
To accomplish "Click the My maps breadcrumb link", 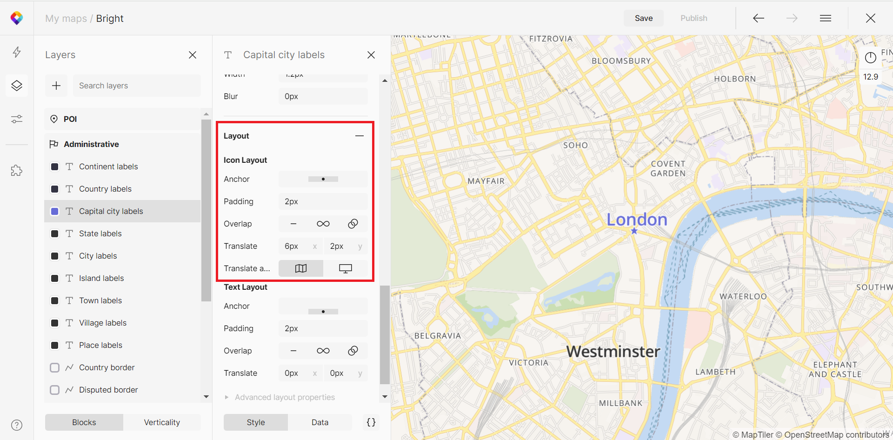I will (66, 19).
